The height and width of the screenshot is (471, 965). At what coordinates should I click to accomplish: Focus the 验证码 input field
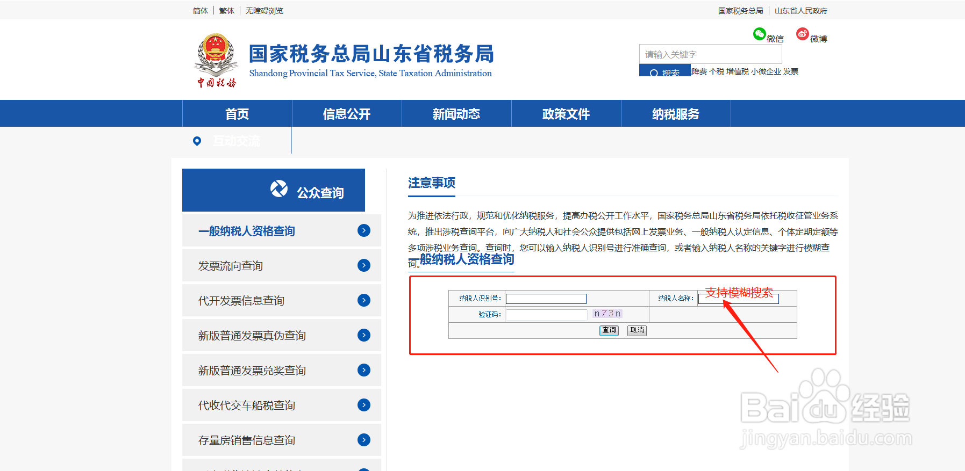pos(547,315)
